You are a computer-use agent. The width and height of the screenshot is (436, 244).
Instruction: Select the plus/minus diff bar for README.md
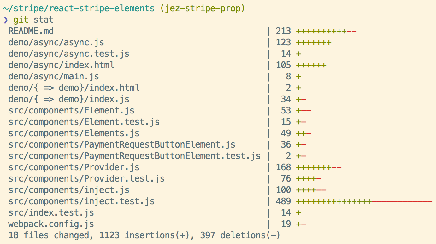(x=326, y=31)
